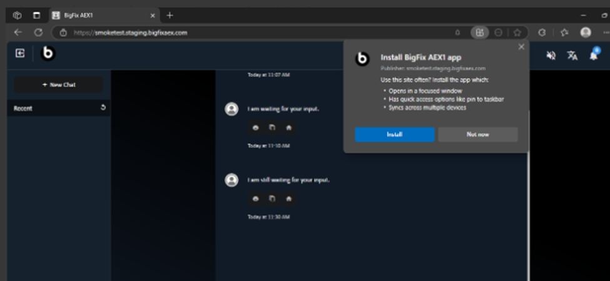
Task: Open the browser Settings and more menu
Action: point(606,32)
